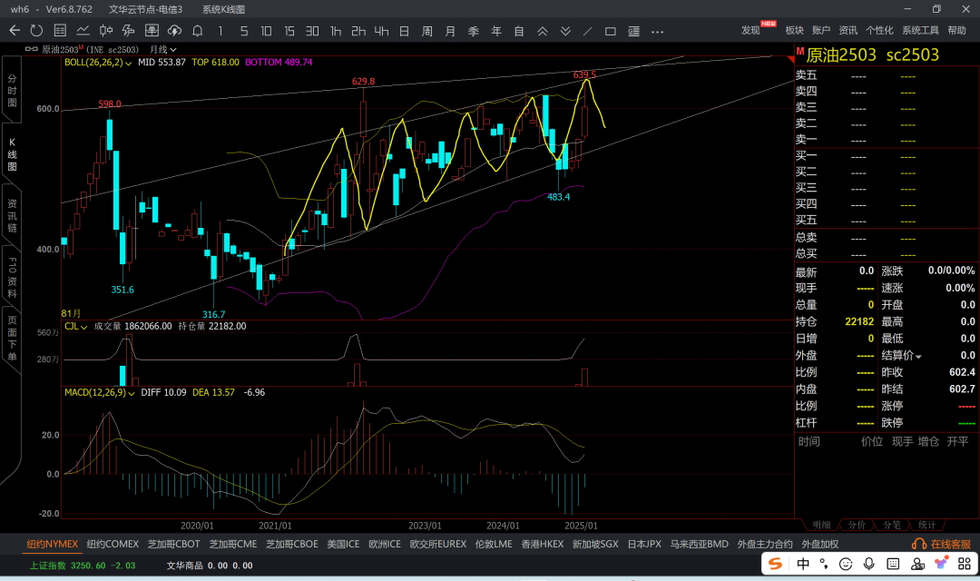Select the 明细 tab under quotes
Image resolution: width=980 pixels, height=581 pixels.
tap(820, 525)
